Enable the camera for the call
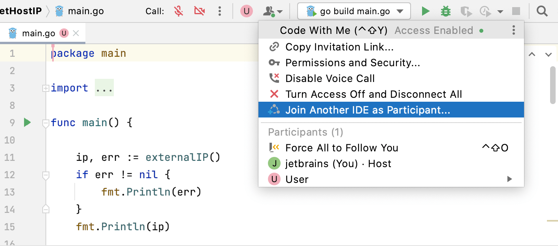This screenshot has height=246, width=558. (x=199, y=11)
